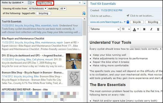Open the Notes by Updated sort dropdown
This screenshot has width=163, height=103.
point(13,2)
